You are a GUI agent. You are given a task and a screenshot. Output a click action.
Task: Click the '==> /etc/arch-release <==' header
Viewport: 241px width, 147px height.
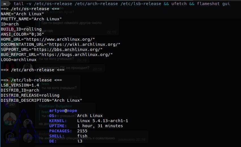33,70
